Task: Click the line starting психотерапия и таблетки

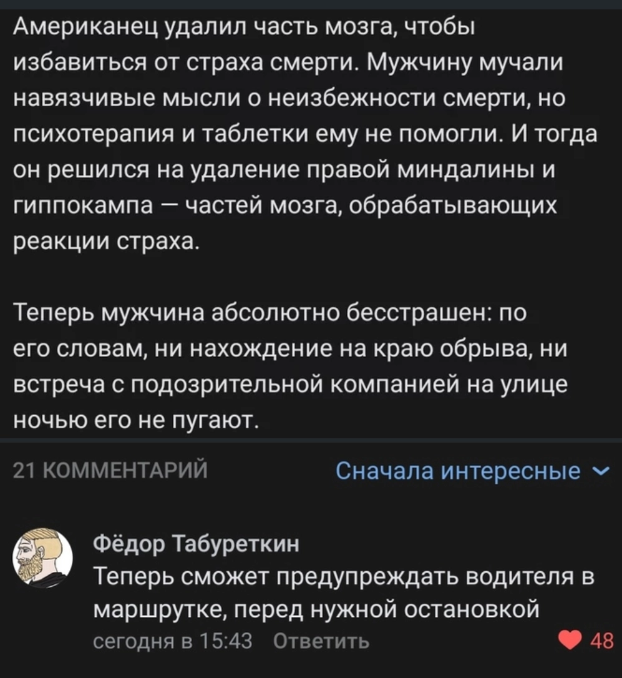Action: pos(304,134)
